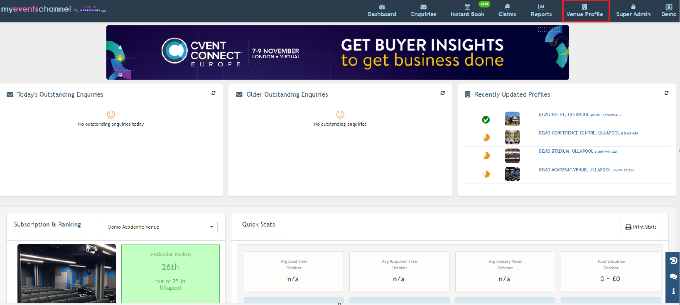Go to Enquiries in top navigation
680x305 pixels.
click(423, 11)
